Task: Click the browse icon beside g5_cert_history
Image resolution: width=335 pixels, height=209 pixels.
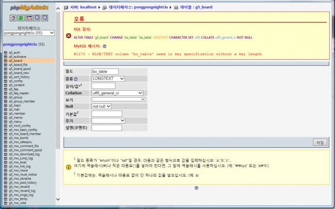Action: (x=6, y=77)
